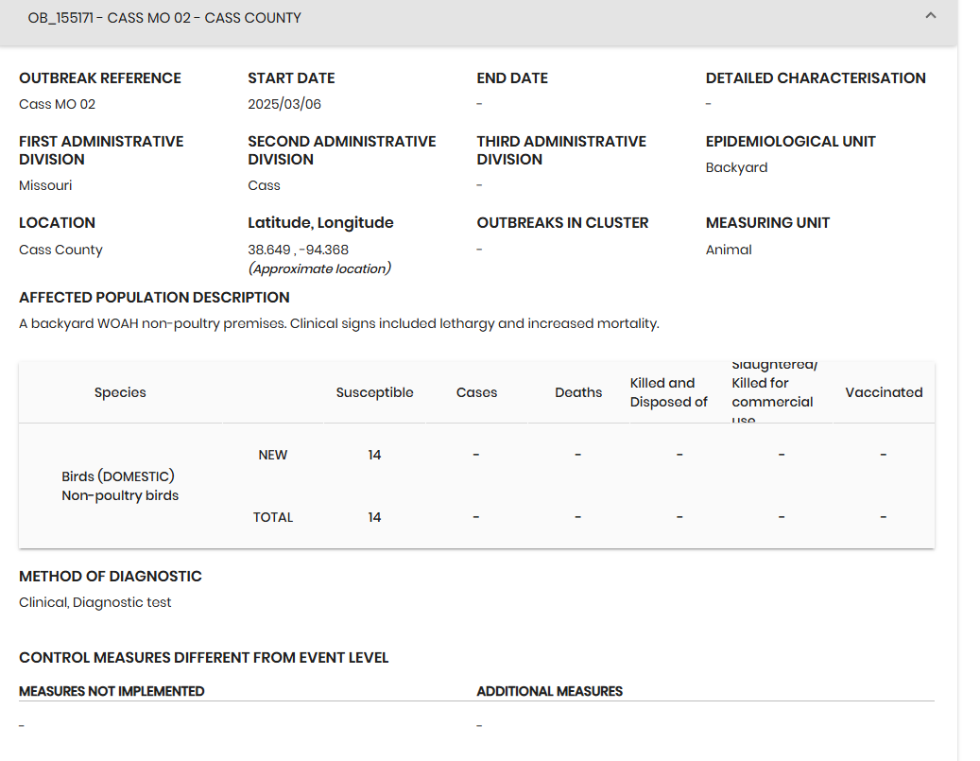Click the Cases column header
The image size is (980, 761).
476,392
